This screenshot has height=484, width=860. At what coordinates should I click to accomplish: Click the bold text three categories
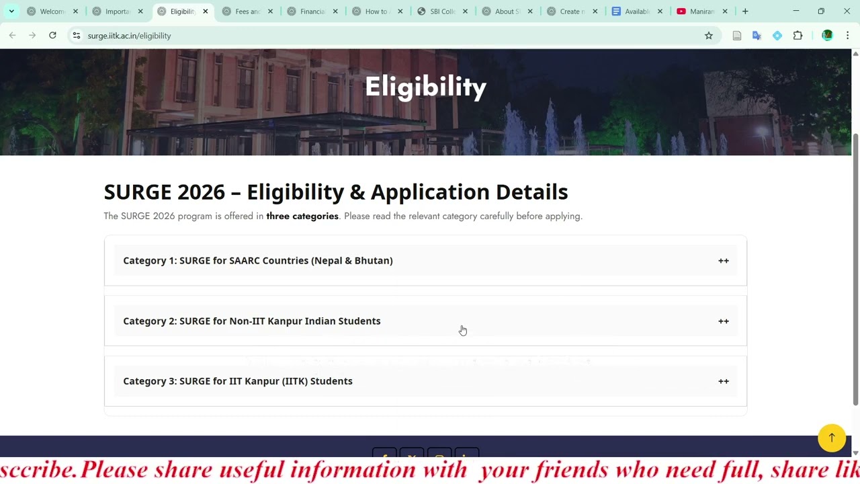coord(302,216)
